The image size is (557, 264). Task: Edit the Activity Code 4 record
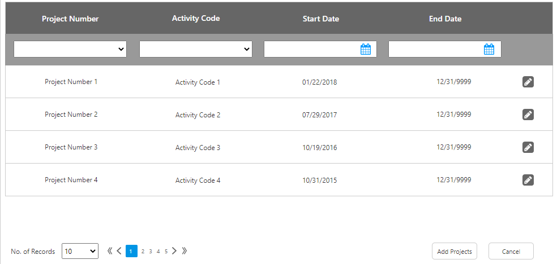click(x=528, y=181)
